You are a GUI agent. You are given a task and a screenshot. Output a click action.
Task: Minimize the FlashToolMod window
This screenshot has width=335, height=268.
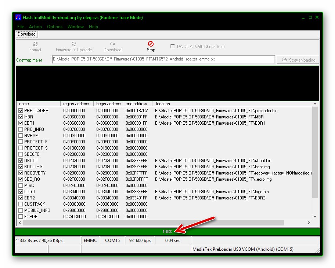point(303,18)
